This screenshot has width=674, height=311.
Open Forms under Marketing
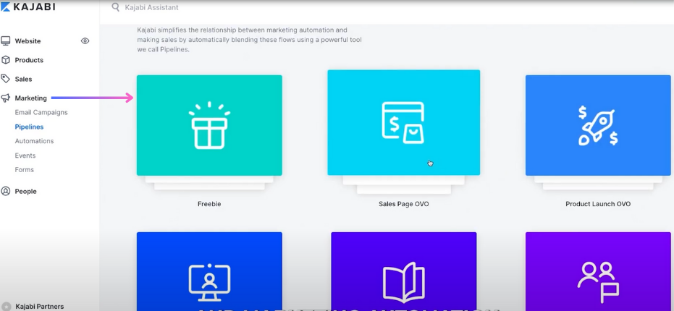pos(25,170)
